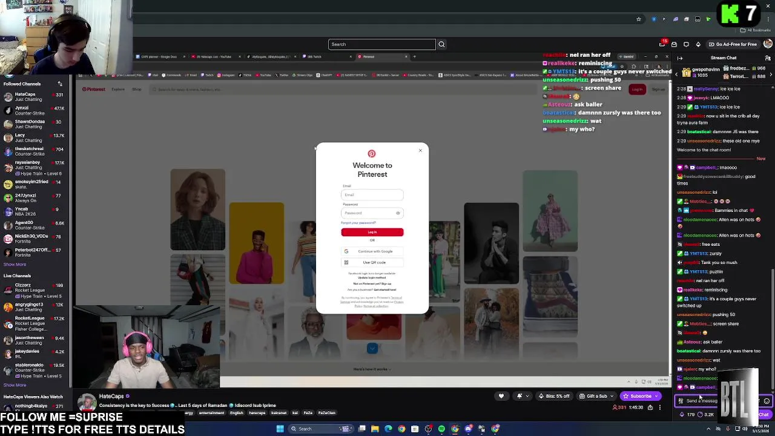Expand Show More under Followed Channels

[x=15, y=264]
